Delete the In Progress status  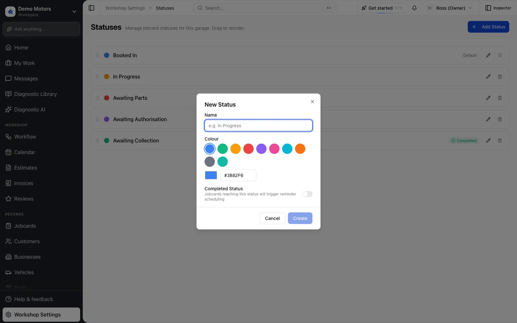500,77
